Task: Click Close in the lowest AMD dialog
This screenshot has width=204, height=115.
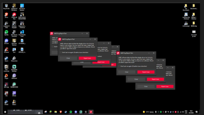Action: point(146,86)
